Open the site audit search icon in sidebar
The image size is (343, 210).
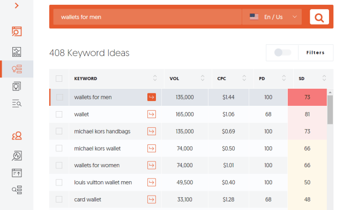point(17,32)
